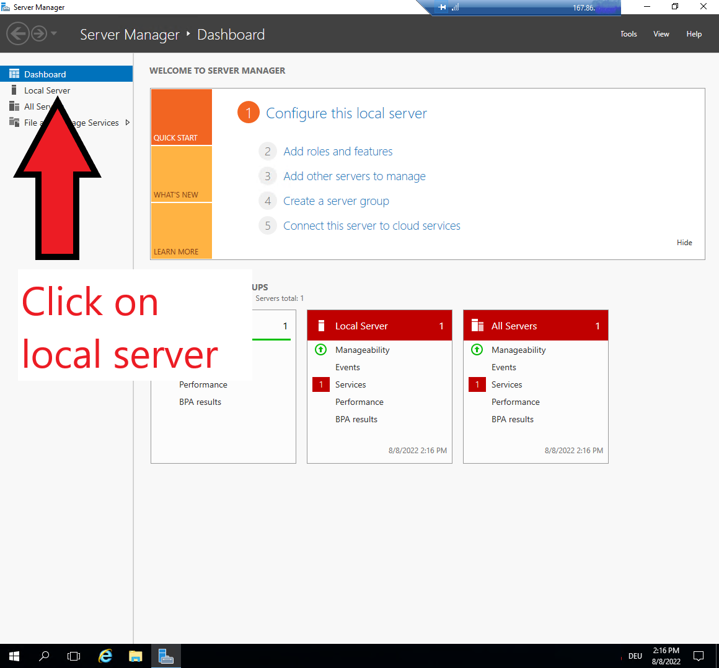The width and height of the screenshot is (719, 668).
Task: Click Connect this server to cloud services
Action: point(372,226)
